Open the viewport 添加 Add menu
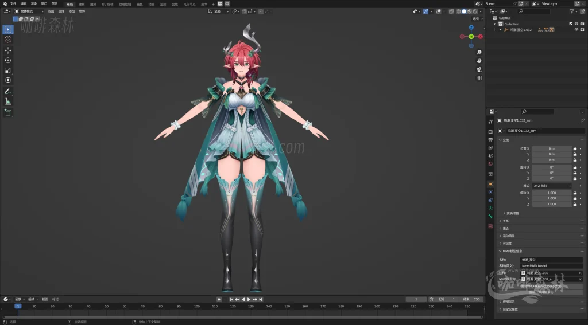 pyautogui.click(x=72, y=11)
